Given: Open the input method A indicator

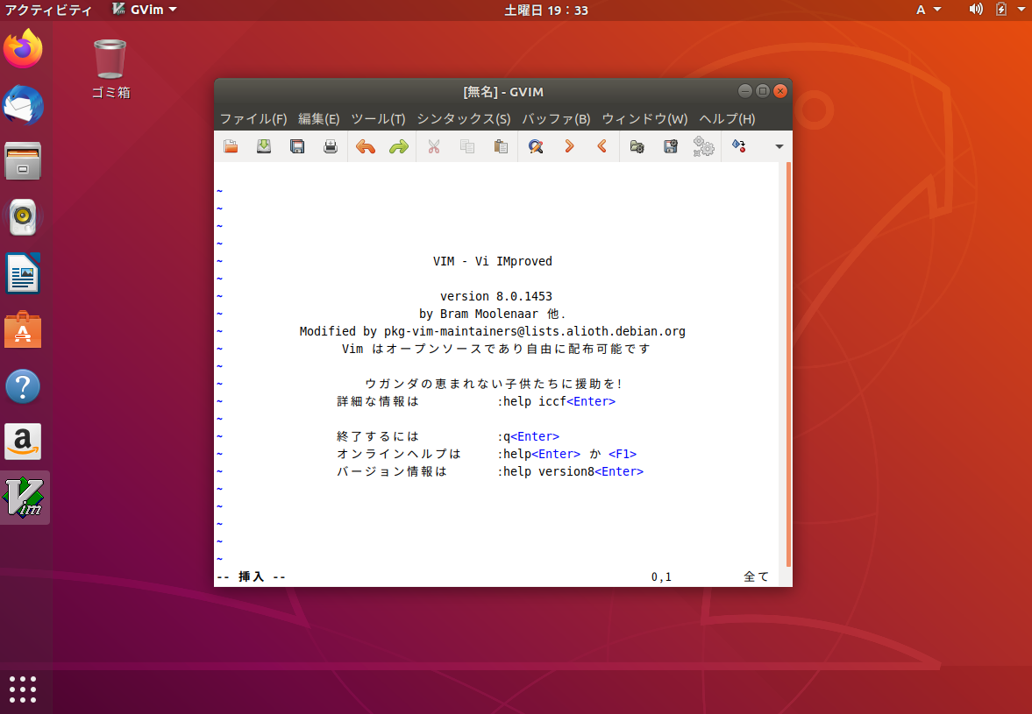Looking at the screenshot, I should click(x=928, y=10).
